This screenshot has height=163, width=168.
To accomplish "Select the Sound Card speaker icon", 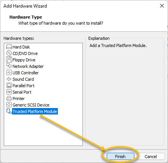I will pos(9,79).
